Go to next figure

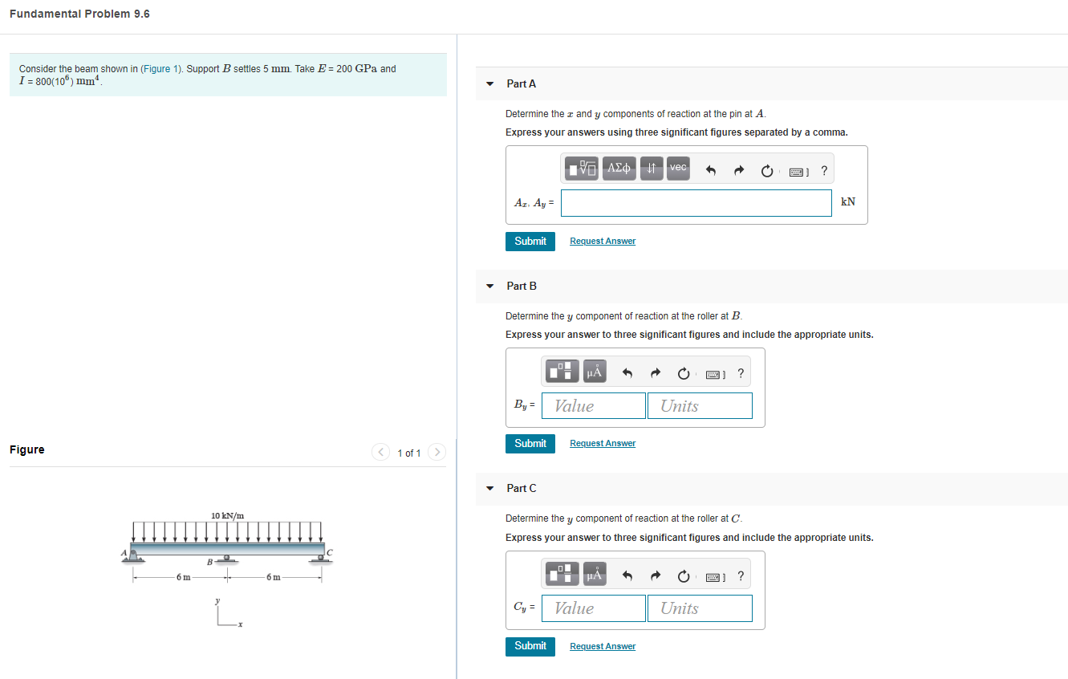(437, 453)
